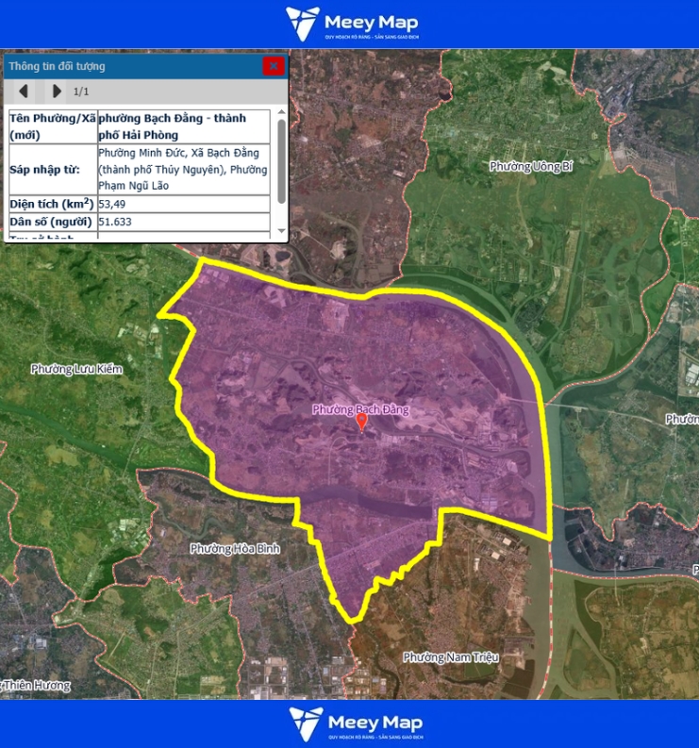Click the Dân số value 51.633
699x748 pixels.
click(x=114, y=222)
